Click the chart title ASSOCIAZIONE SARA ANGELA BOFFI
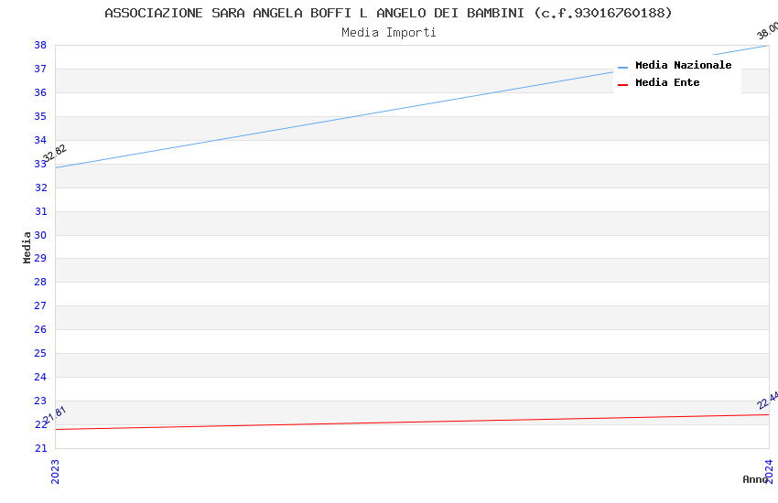 click(x=388, y=14)
